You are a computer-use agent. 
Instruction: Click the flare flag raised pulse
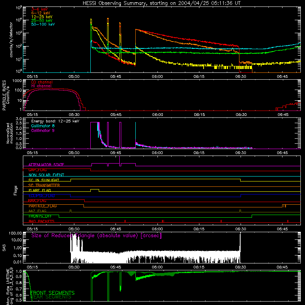pyautogui.click(x=95, y=190)
